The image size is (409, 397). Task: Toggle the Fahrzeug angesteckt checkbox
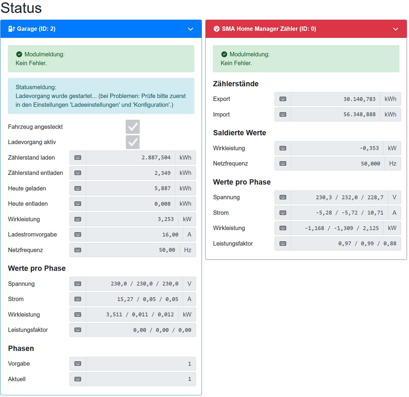point(133,127)
